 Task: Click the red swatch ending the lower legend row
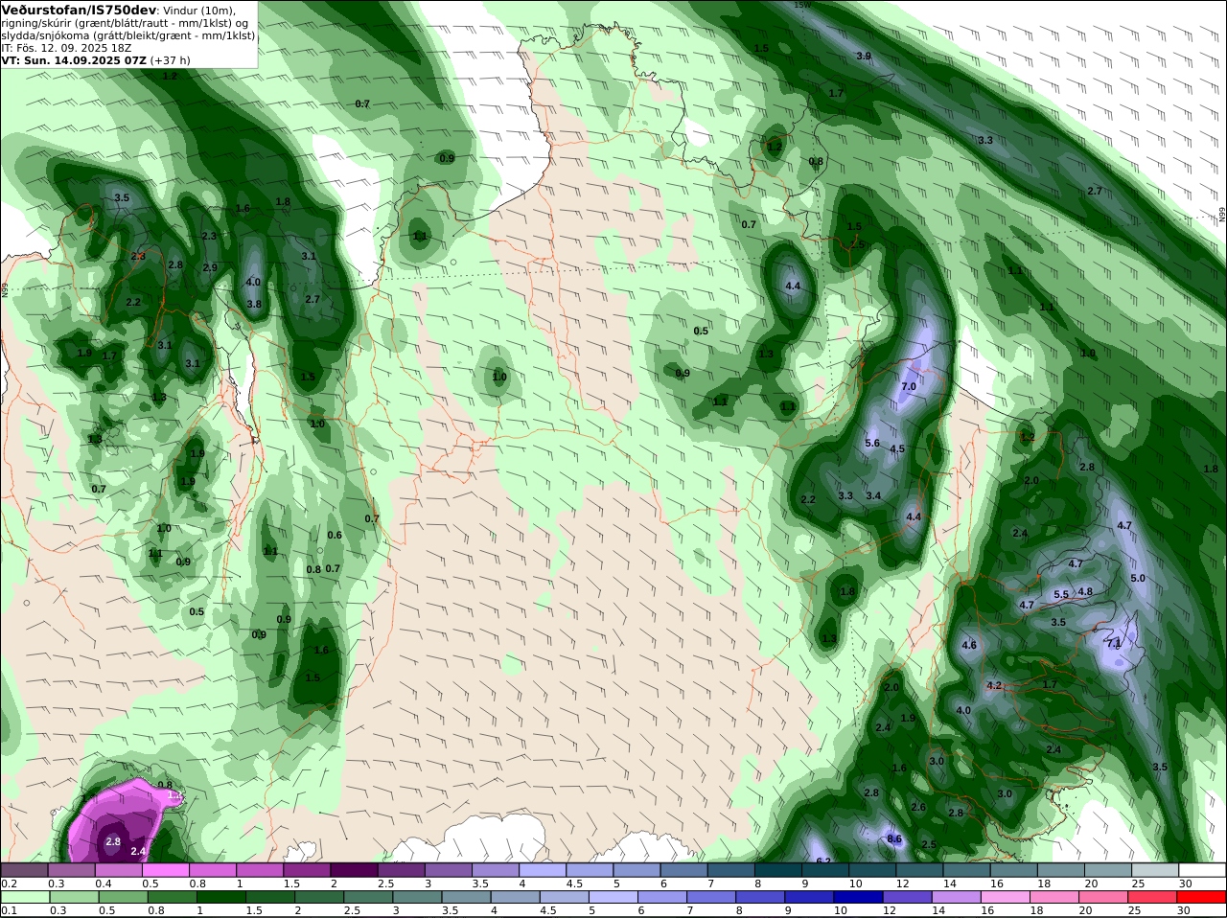coord(1202,897)
